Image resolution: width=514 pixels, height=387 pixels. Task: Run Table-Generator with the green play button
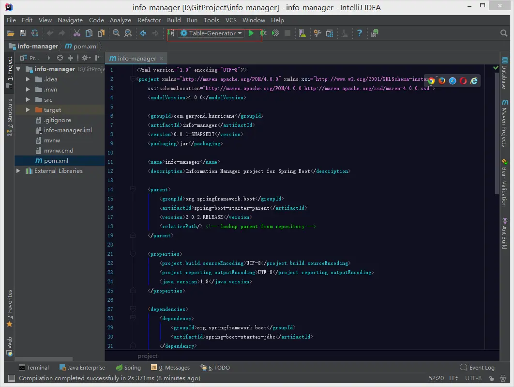point(251,33)
